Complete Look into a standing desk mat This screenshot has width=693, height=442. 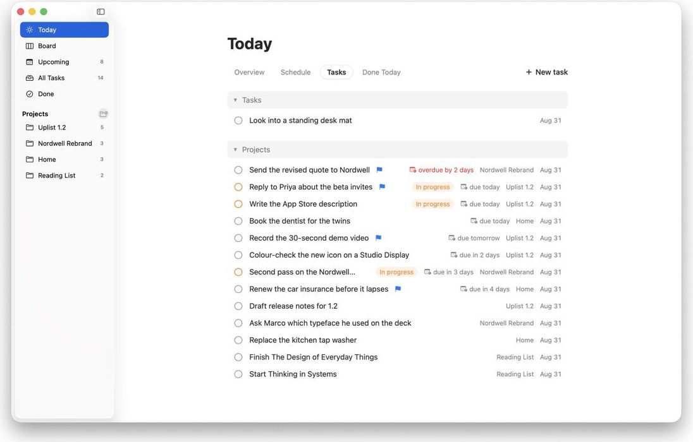(x=238, y=121)
